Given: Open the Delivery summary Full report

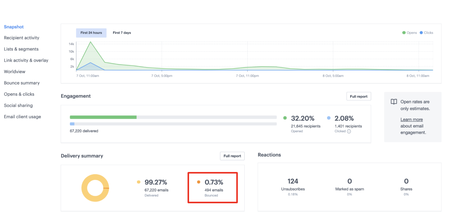Looking at the screenshot, I should (x=232, y=156).
